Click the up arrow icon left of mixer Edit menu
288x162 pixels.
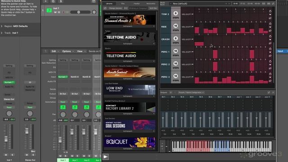[45, 51]
